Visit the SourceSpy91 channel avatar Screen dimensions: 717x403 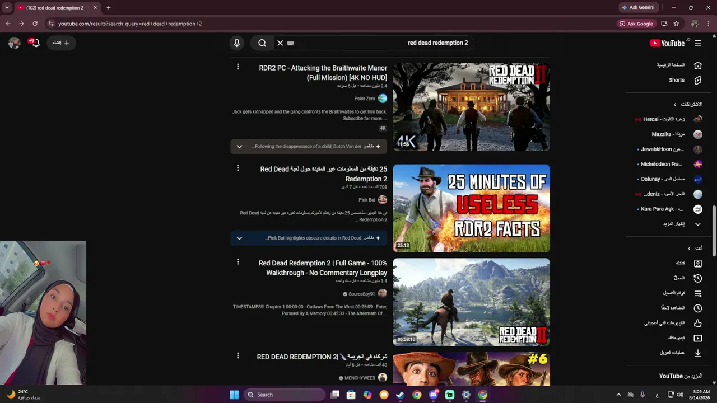[x=383, y=293]
